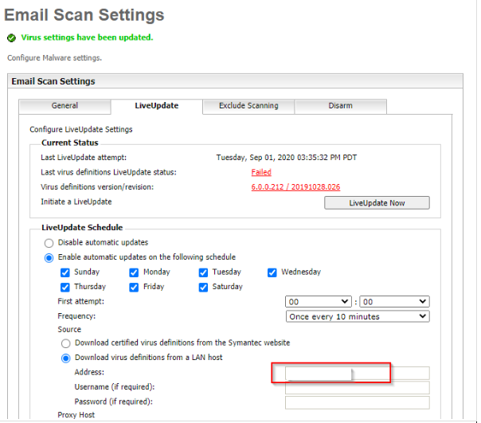
Task: Uncheck the Sunday checkbox
Action: pos(65,272)
